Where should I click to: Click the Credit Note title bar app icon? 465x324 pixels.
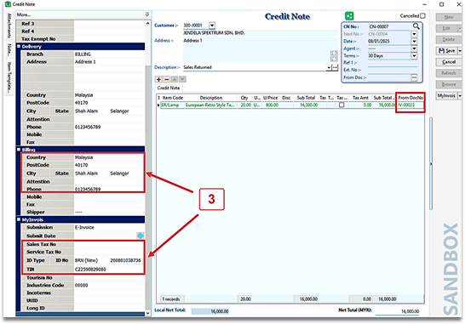click(x=8, y=4)
